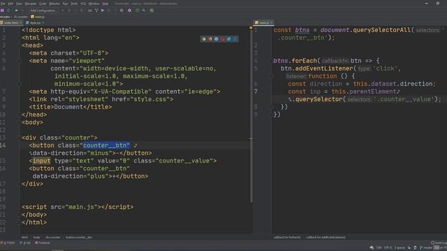
Task: Switch to the style.css editor tab
Action: (35, 23)
